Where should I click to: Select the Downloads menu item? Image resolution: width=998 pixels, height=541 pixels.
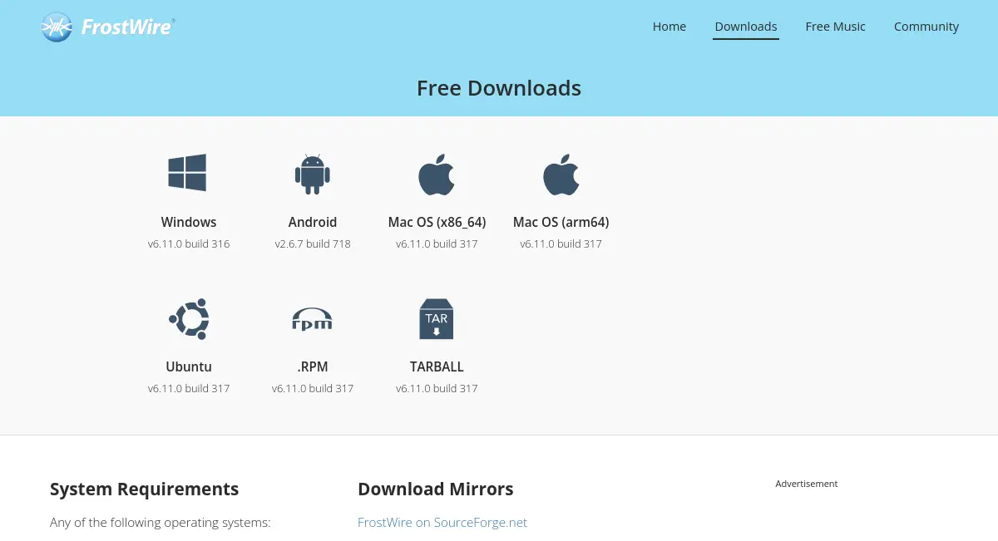coord(746,27)
